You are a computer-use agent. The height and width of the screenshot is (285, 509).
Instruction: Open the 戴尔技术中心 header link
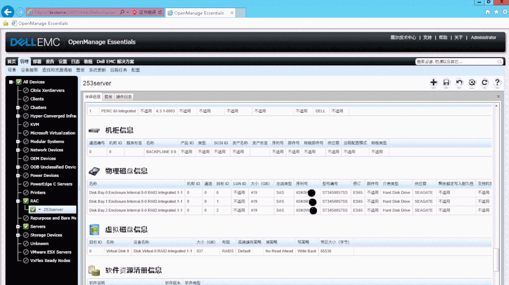point(403,37)
